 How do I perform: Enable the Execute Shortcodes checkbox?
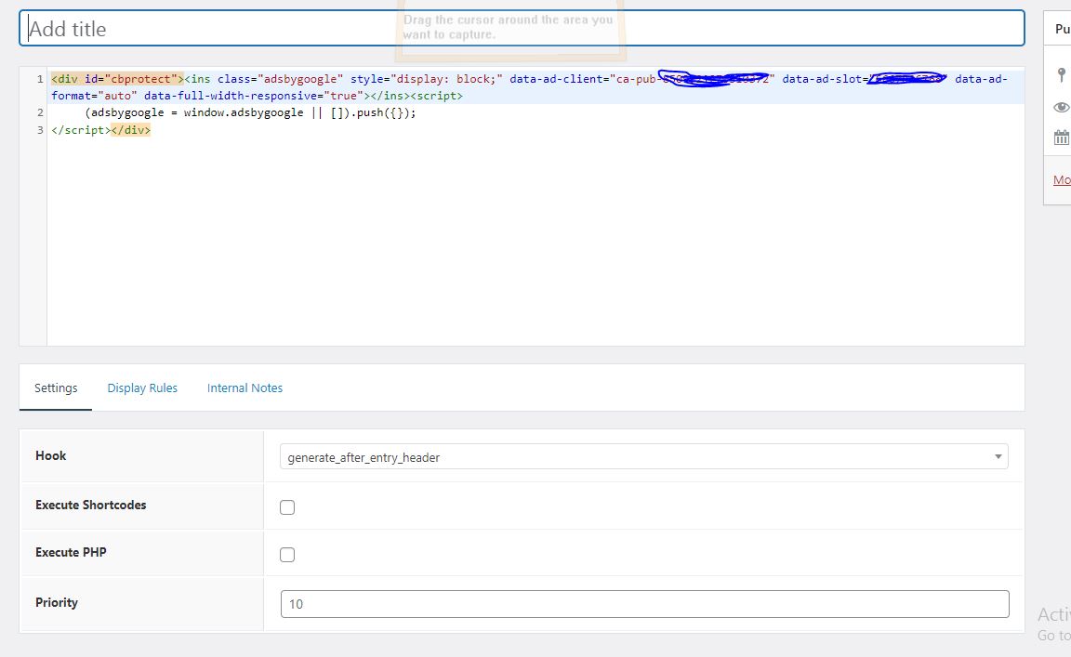point(287,507)
